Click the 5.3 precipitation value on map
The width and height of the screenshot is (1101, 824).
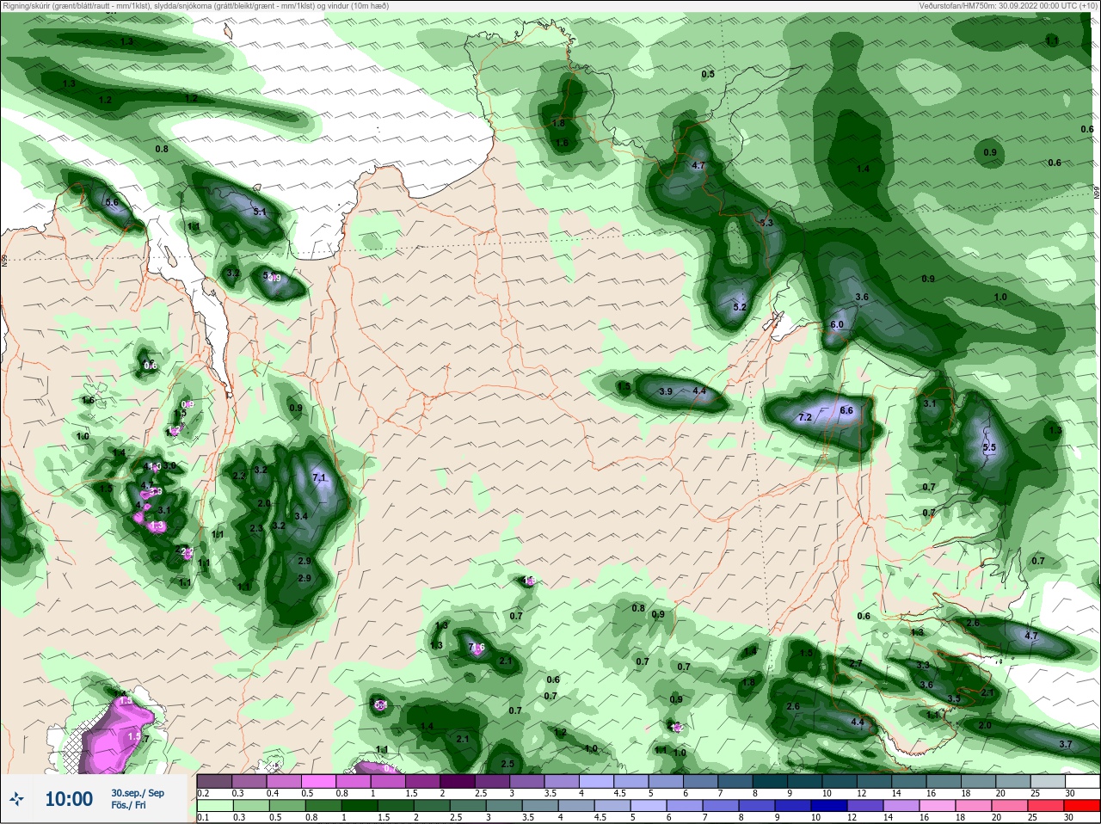point(766,223)
